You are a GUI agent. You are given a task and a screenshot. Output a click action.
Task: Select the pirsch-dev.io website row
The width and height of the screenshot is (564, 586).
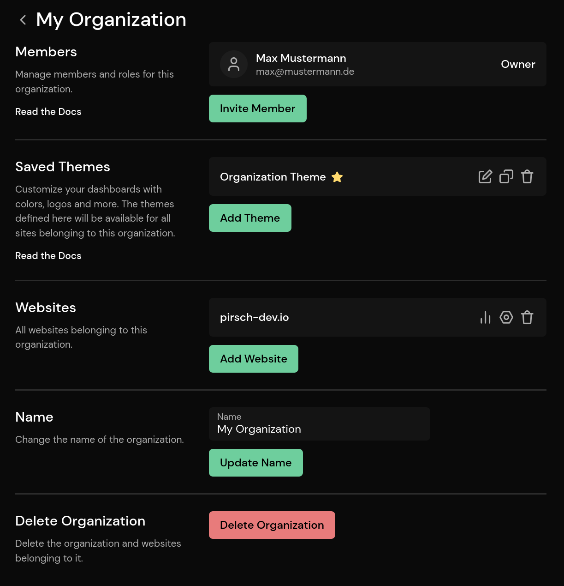pyautogui.click(x=323, y=317)
